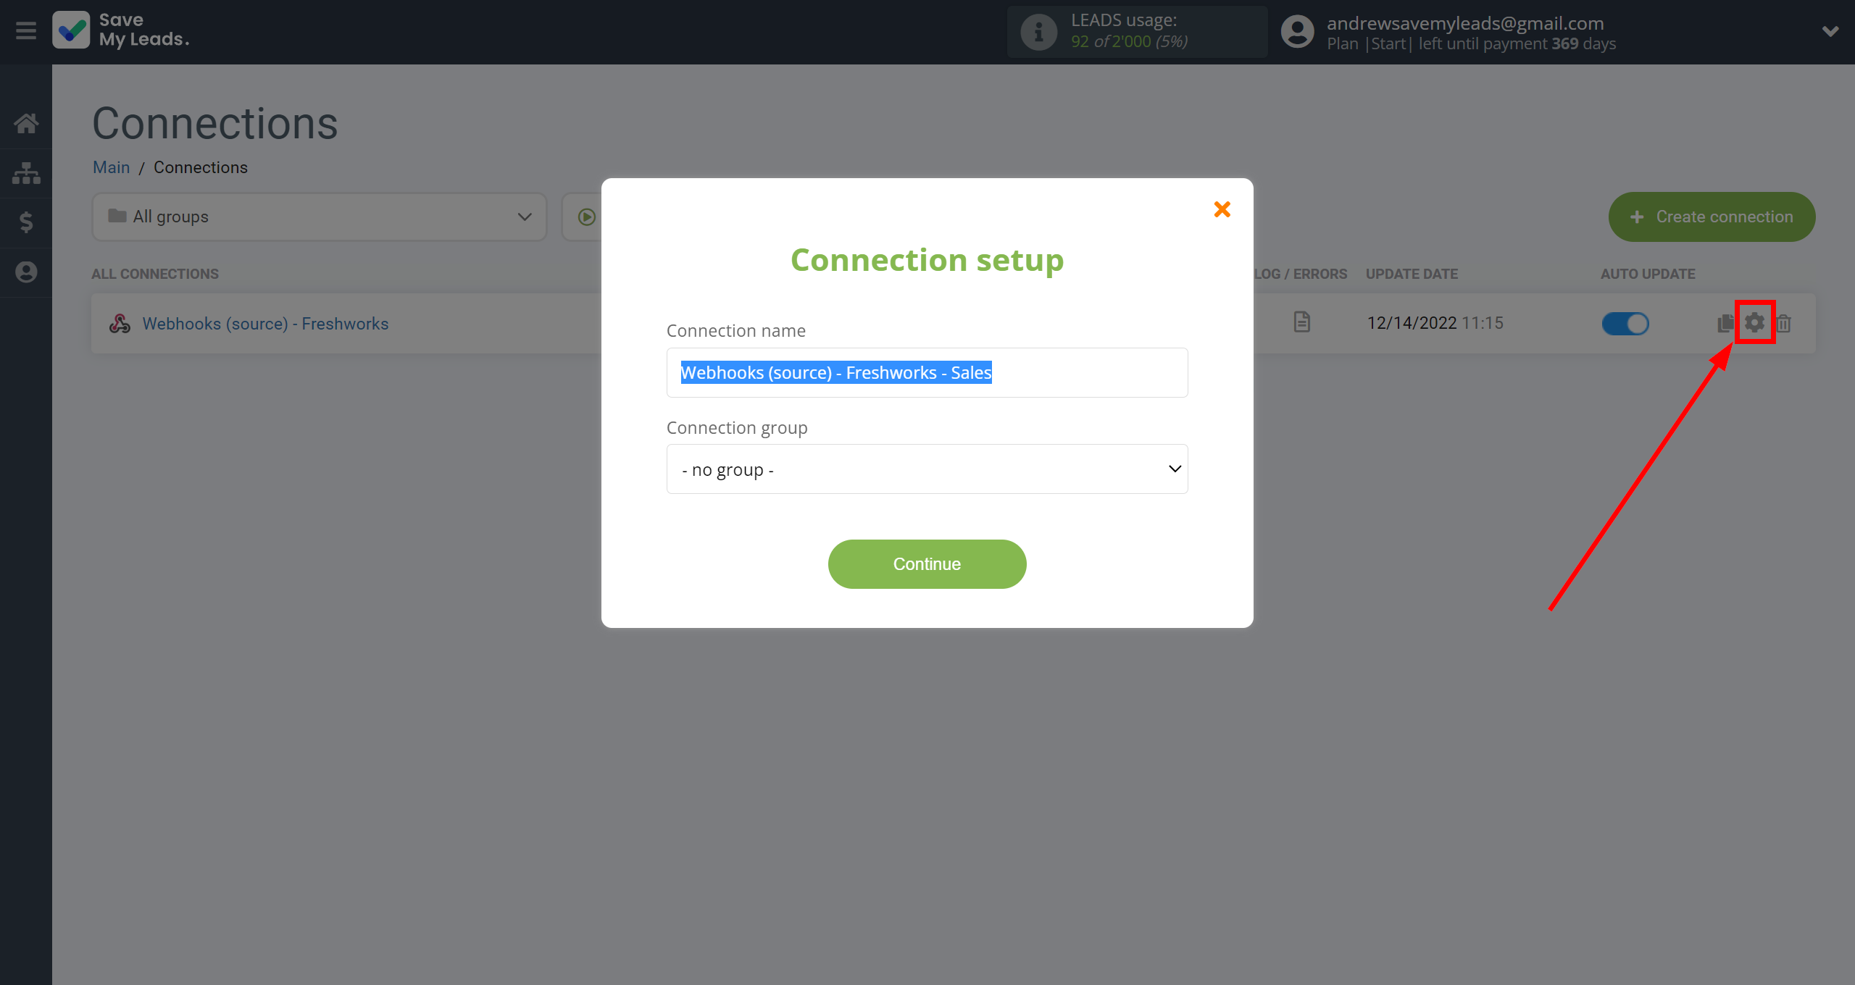The width and height of the screenshot is (1855, 985).
Task: Click the hamburger menu icon top-left
Action: pyautogui.click(x=26, y=30)
